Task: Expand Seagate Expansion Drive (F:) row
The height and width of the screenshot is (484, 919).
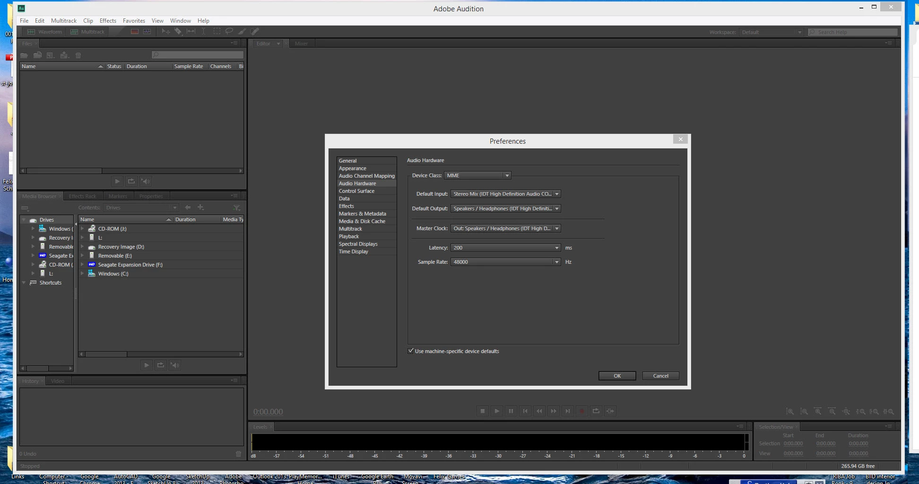Action: [82, 265]
